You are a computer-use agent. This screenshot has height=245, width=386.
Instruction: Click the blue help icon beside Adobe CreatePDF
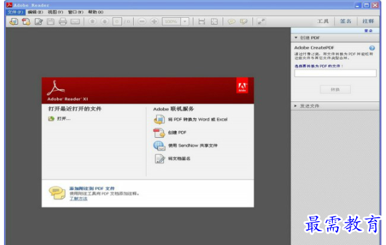372,48
